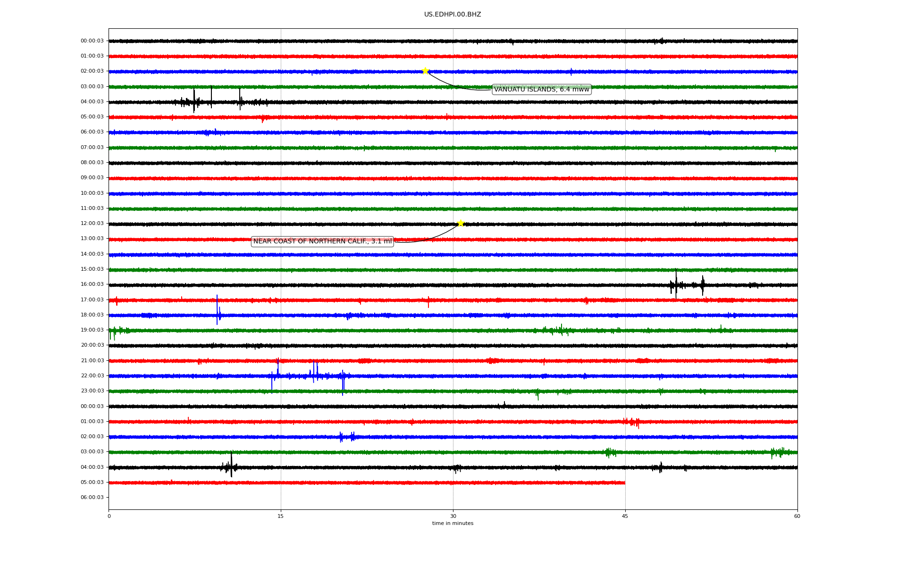Click the US.EDHPI.00.BHZ plot title
This screenshot has height=566, width=906.
click(452, 15)
